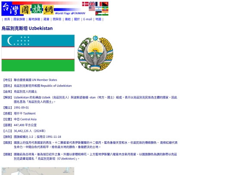Select the heading 烏茲別克斯坦 Uzbekistan
The width and height of the screenshot is (233, 175).
(x=27, y=28)
